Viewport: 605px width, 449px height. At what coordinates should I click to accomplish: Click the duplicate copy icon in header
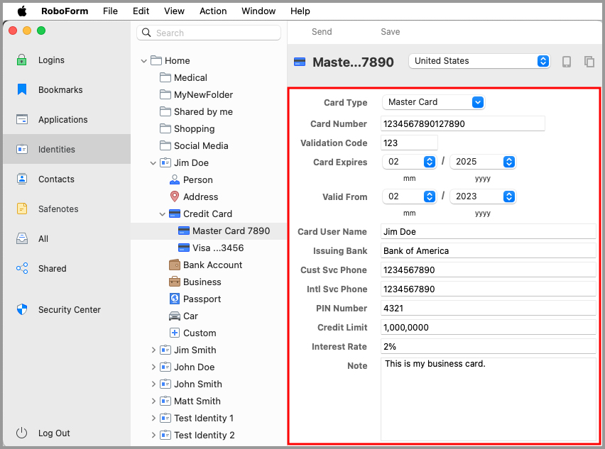pos(589,62)
